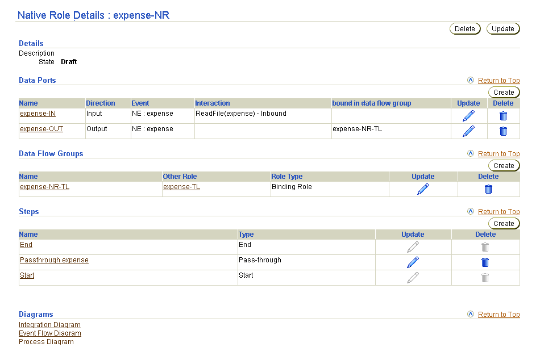Click the Update button for the native role

pos(503,29)
